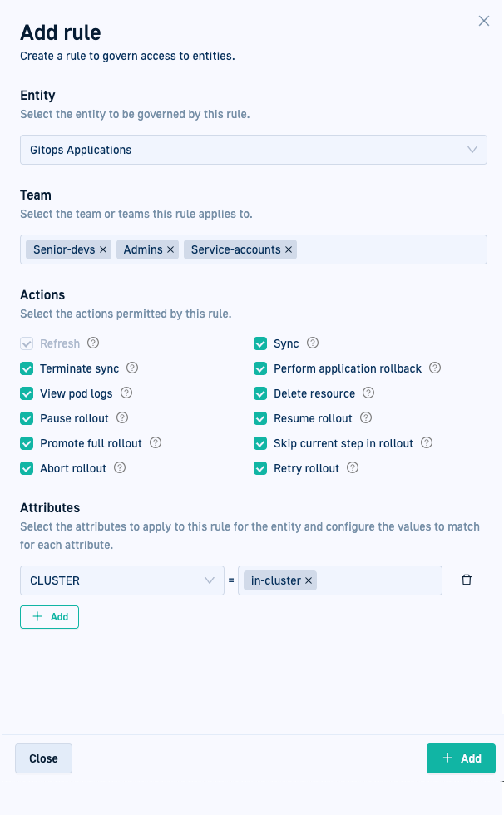Disable the Abort rollout action

pyautogui.click(x=27, y=468)
